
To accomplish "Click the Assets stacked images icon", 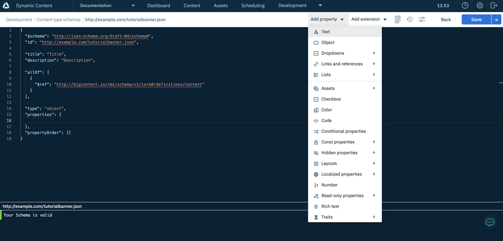I will [x=316, y=88].
